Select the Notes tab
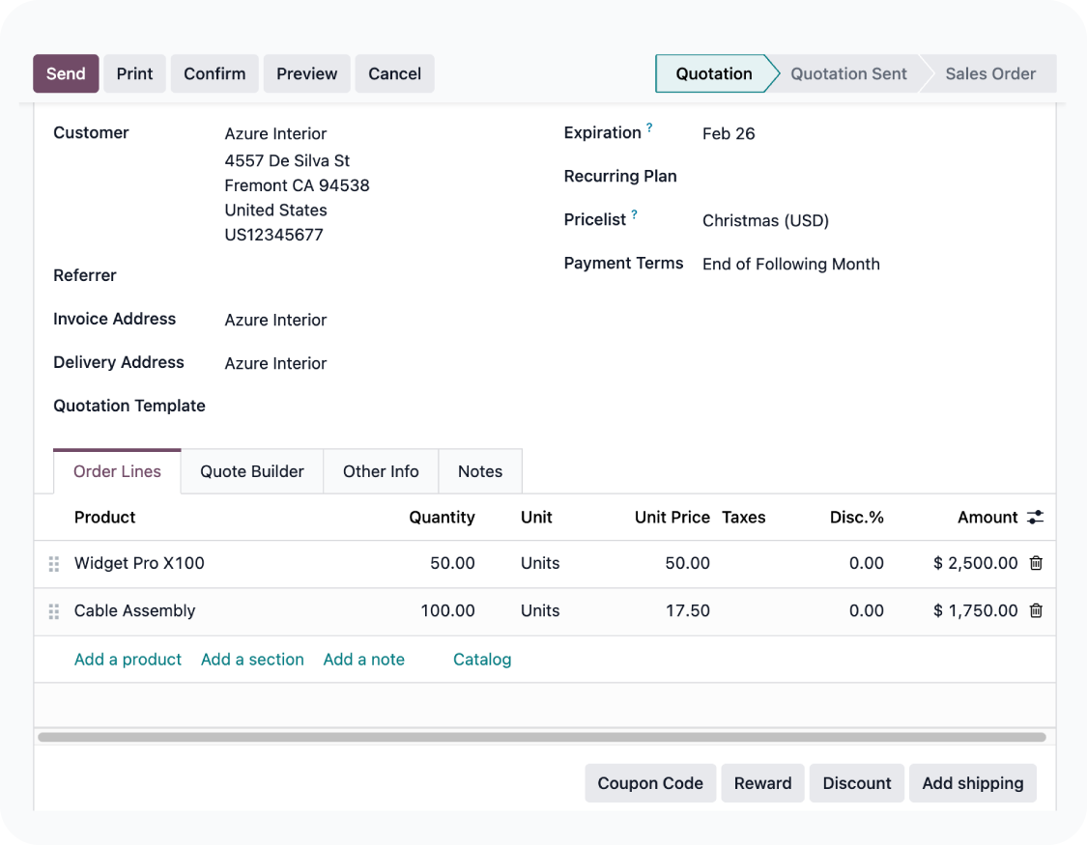1087x845 pixels. (x=480, y=471)
